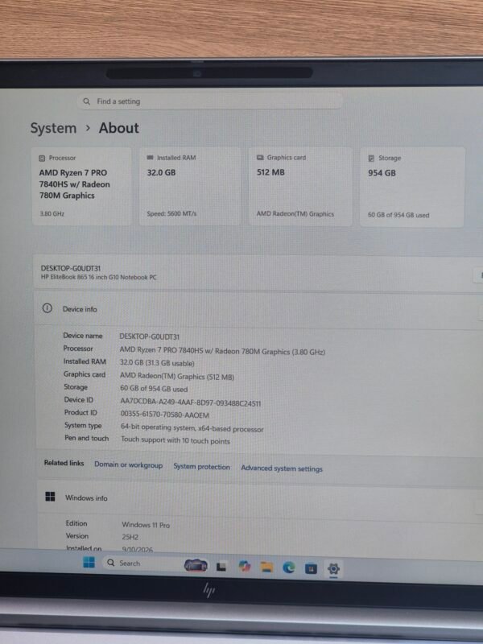
Task: Select Device name value DESKTOP-G0UDT31
Action: pos(150,336)
